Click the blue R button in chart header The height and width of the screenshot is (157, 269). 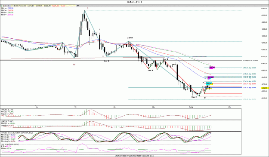9,6
